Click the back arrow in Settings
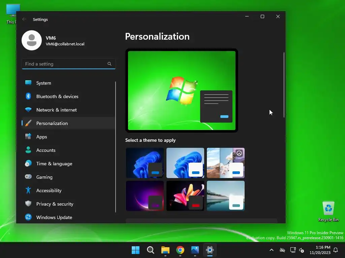 click(24, 19)
